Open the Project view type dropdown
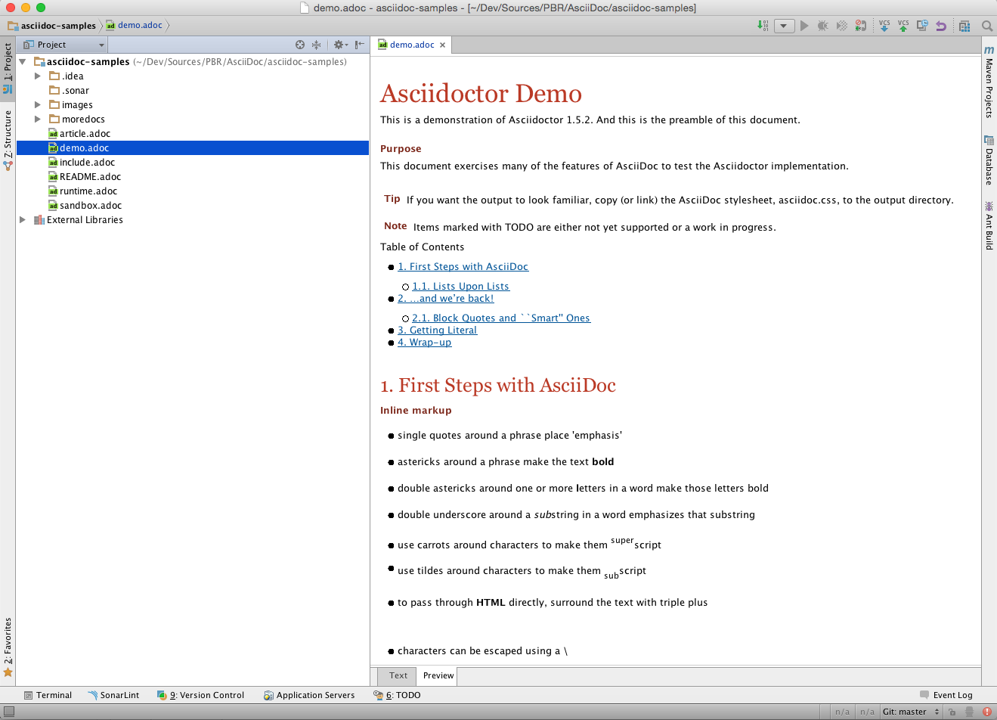 coord(64,45)
